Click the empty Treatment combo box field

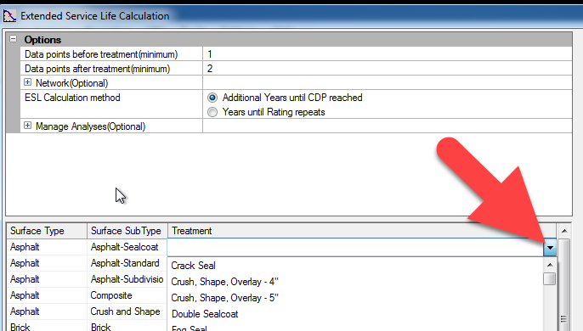coord(355,248)
